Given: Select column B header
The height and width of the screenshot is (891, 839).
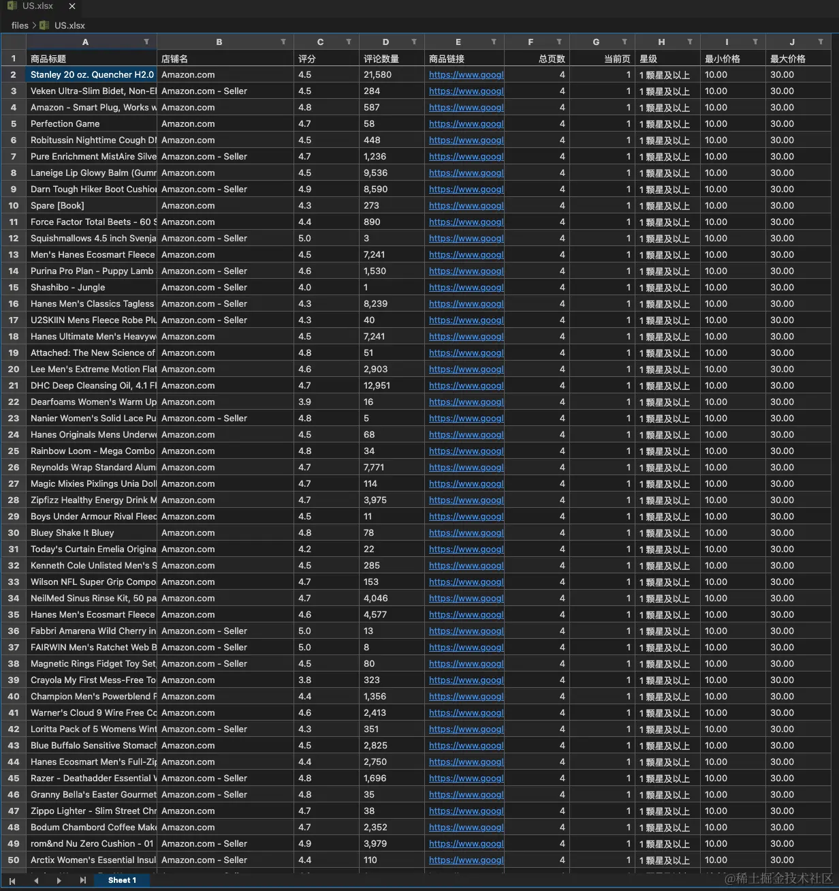Looking at the screenshot, I should [x=219, y=42].
